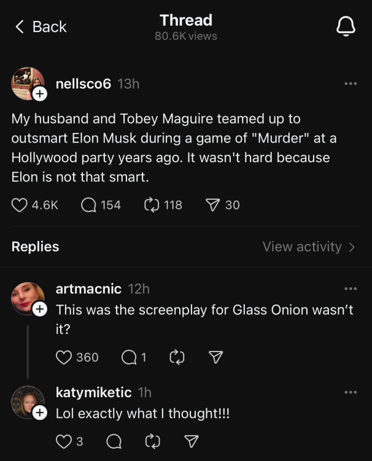Share artmacnic's reply
The height and width of the screenshot is (461, 372).
215,357
